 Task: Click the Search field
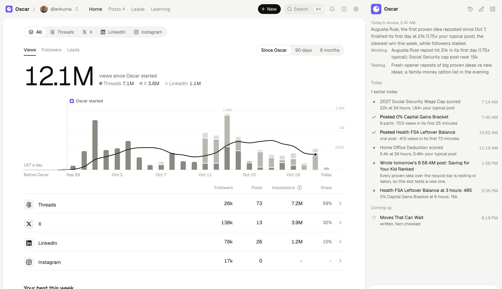pyautogui.click(x=304, y=9)
